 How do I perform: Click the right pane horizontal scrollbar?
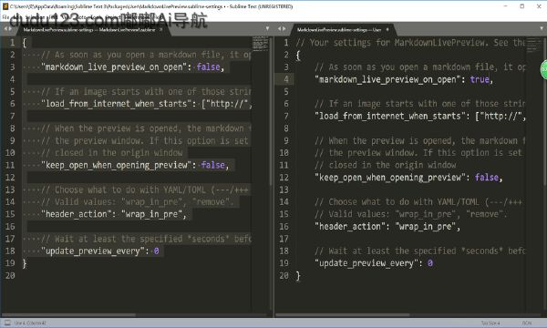click(x=343, y=314)
